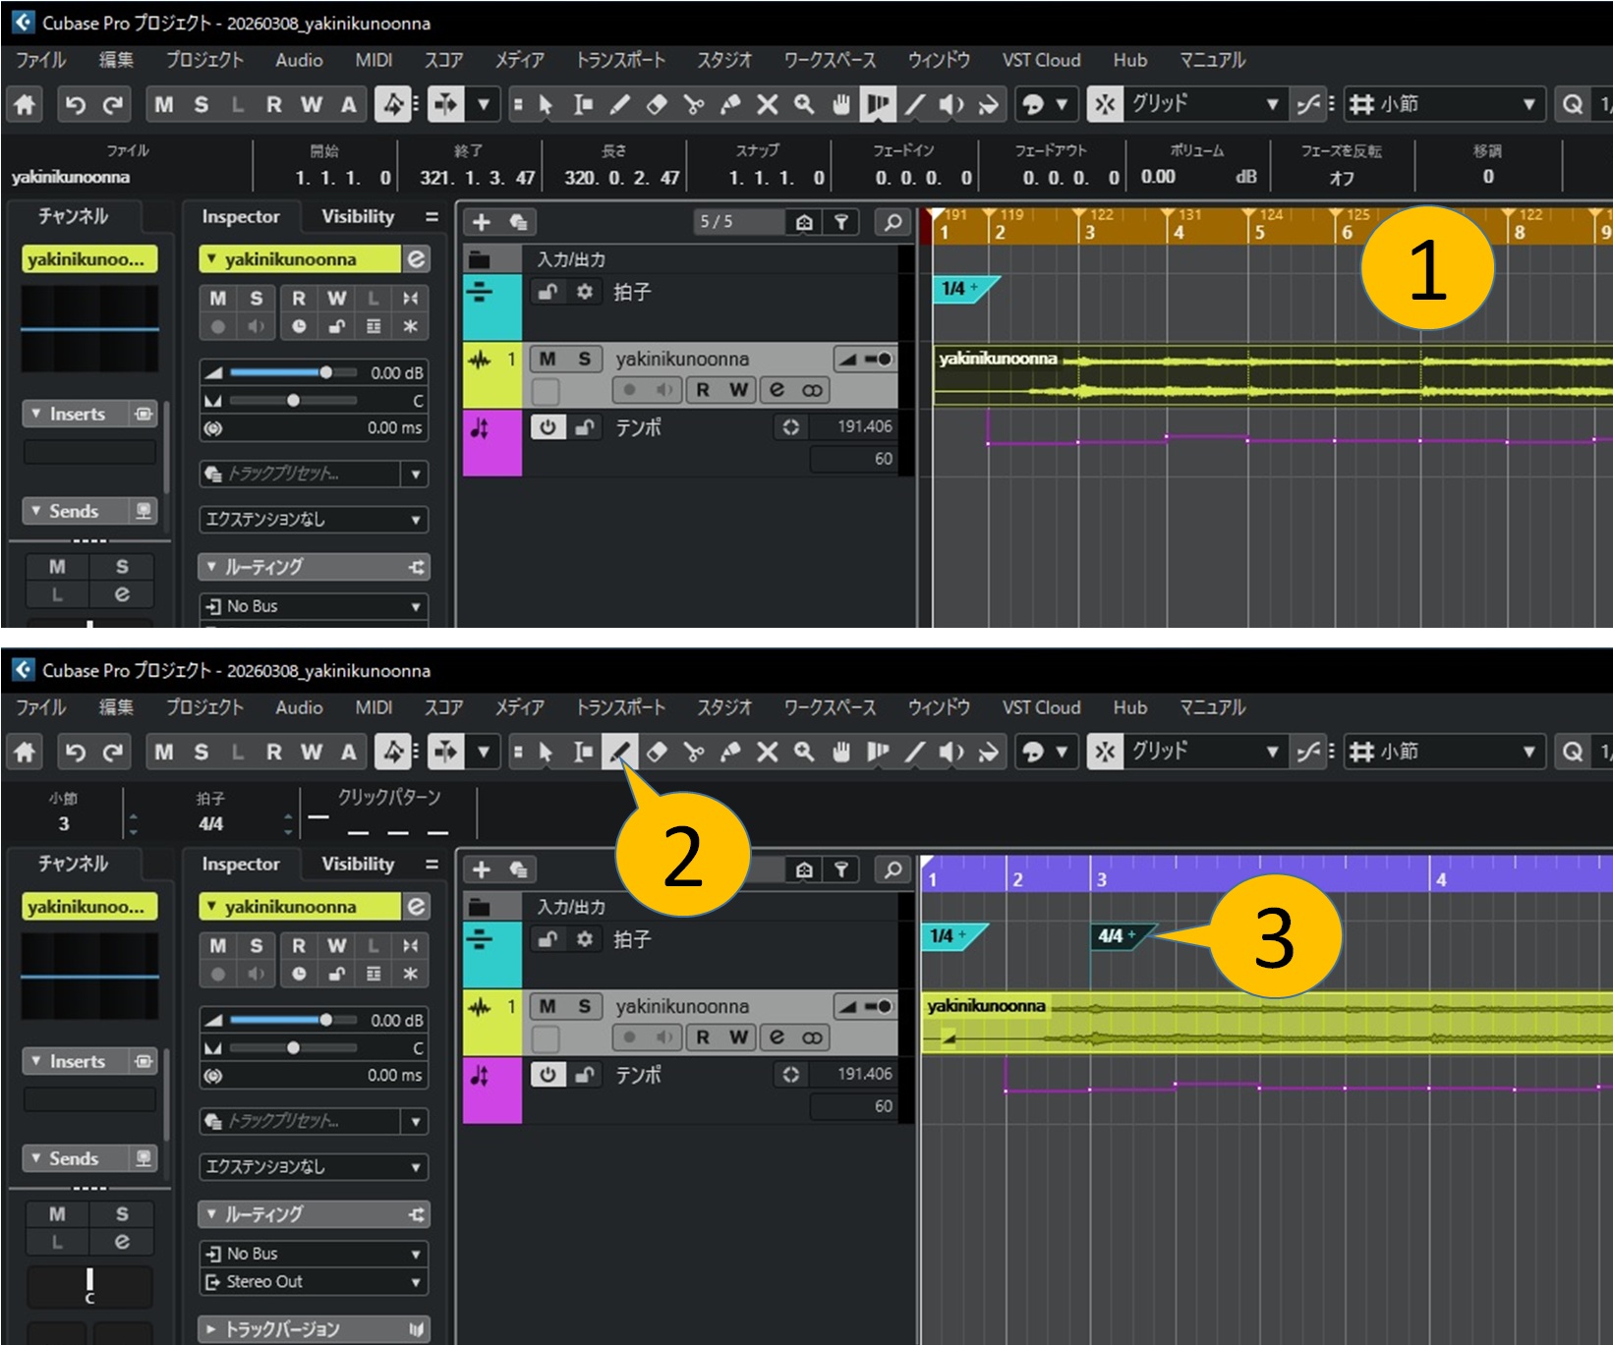Image resolution: width=1613 pixels, height=1345 pixels.
Task: Toggle Snap to Zero Crossing in upper toolbar
Action: click(x=1307, y=105)
